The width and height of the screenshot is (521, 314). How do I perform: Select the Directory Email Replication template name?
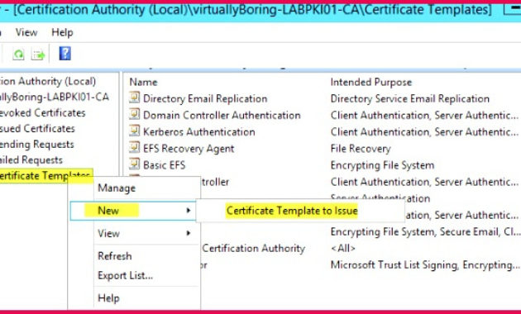click(205, 98)
